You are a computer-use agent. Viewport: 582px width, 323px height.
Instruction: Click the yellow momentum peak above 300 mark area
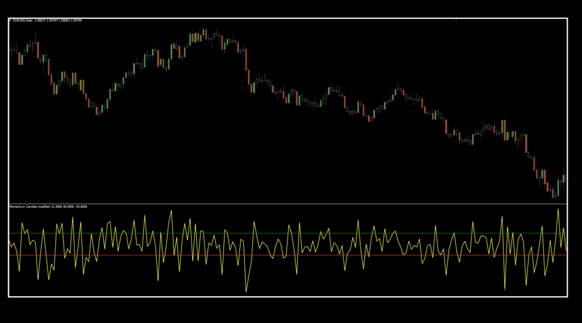pos(171,210)
